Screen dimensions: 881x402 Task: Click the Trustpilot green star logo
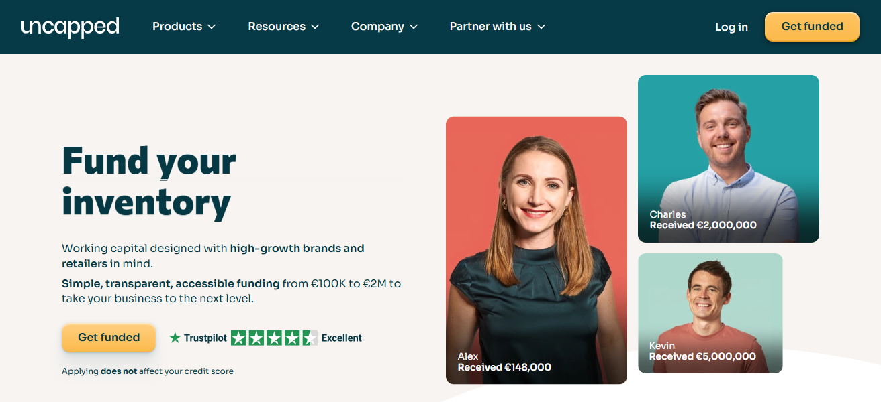(x=175, y=338)
